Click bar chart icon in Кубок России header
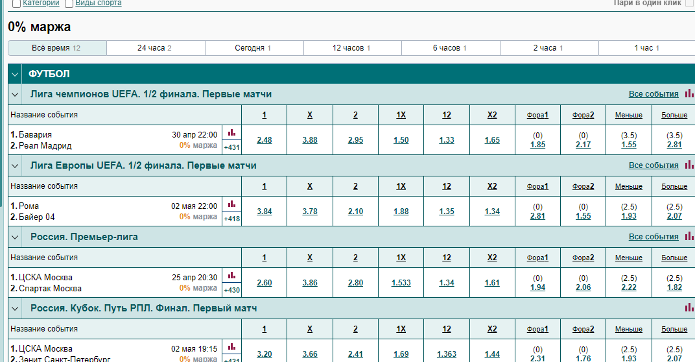This screenshot has height=362, width=695. pyautogui.click(x=689, y=308)
